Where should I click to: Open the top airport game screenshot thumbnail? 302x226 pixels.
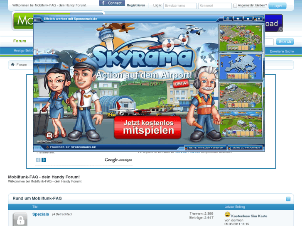pyautogui.click(x=241, y=38)
